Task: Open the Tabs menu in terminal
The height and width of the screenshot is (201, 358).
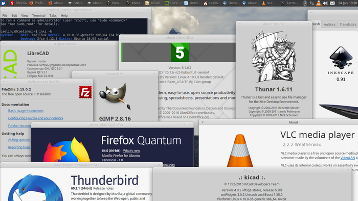Action: coord(53,15)
